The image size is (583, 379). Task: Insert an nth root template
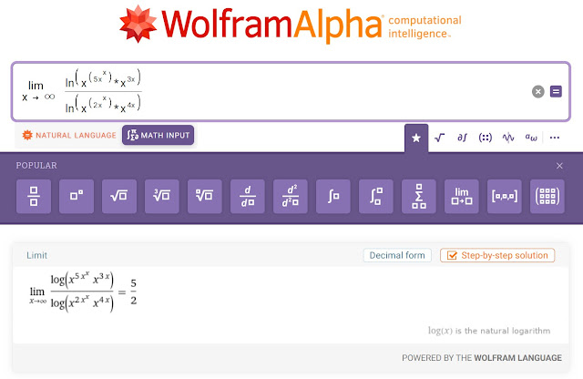pyautogui.click(x=204, y=196)
